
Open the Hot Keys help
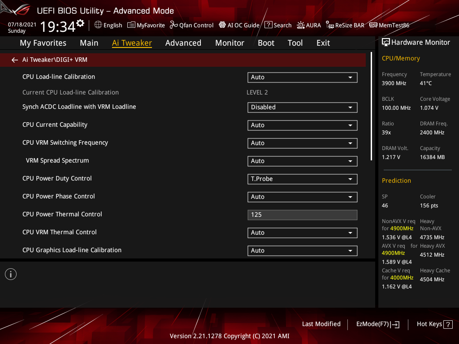(434, 324)
